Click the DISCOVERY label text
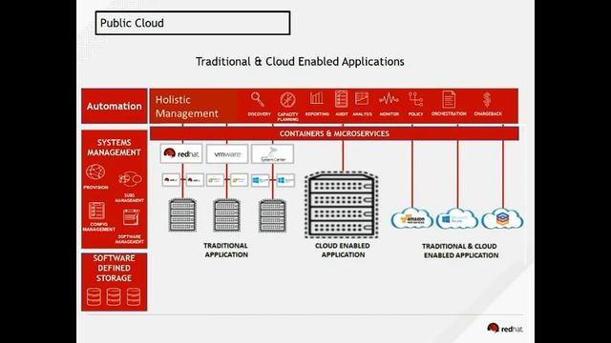Viewport: 611px width, 343px height. point(259,114)
